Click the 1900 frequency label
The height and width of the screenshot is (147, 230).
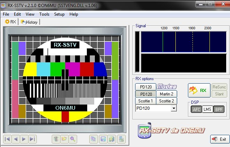tap(192, 28)
